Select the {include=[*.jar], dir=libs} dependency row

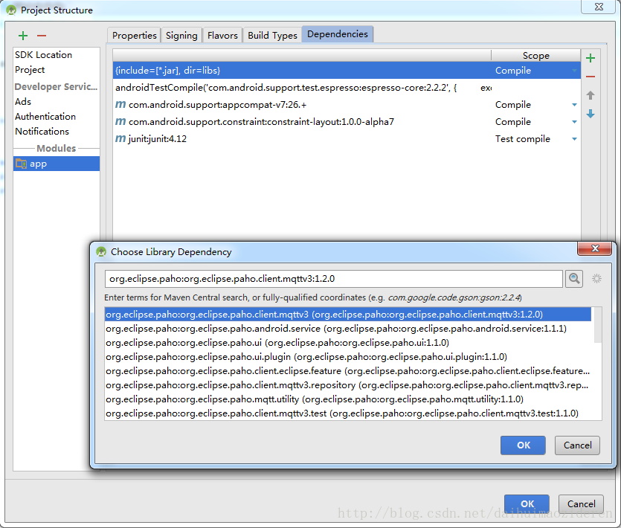coord(347,71)
